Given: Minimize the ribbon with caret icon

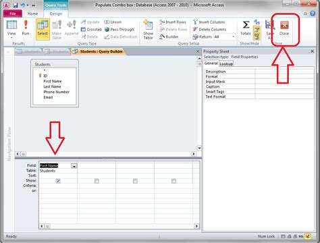Looking at the screenshot, I should click(305, 13).
